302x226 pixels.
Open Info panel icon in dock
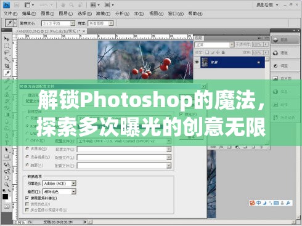[275, 92]
